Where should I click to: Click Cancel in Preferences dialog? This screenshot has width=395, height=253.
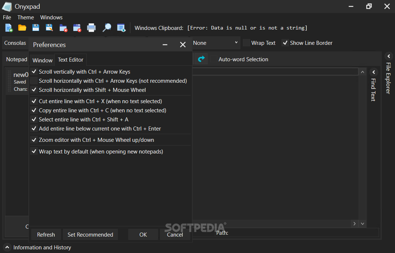click(x=175, y=235)
